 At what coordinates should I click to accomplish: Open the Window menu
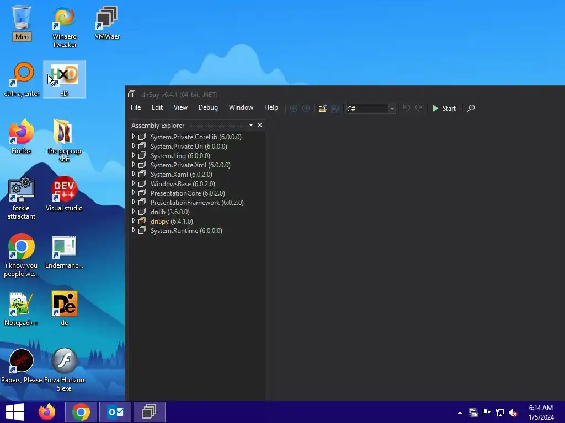point(241,107)
